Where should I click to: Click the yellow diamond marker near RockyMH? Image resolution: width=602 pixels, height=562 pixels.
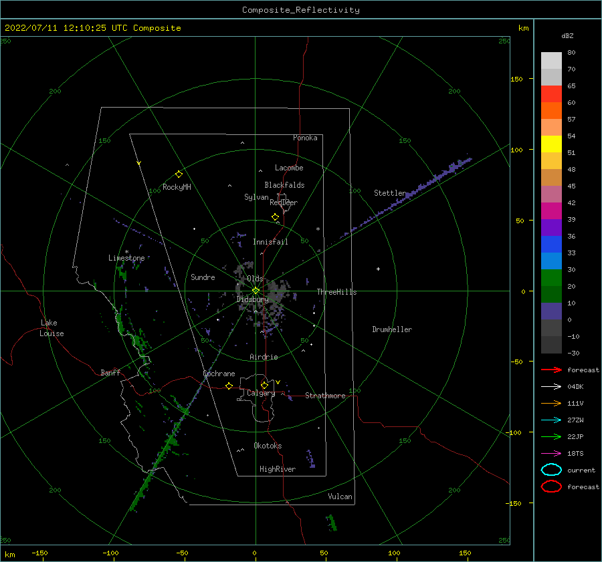(x=179, y=174)
